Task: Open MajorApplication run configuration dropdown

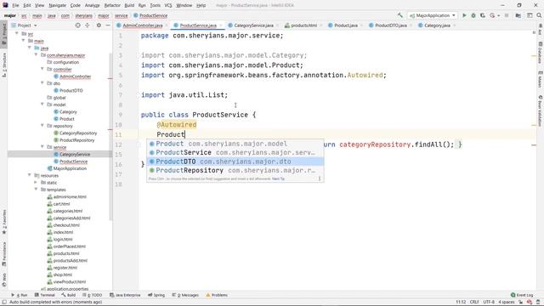Action: pyautogui.click(x=433, y=15)
